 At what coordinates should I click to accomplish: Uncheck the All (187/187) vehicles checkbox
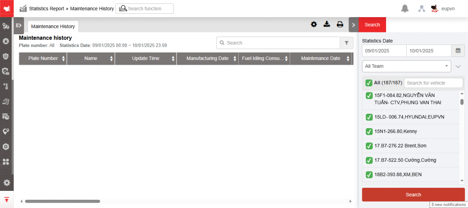click(369, 83)
